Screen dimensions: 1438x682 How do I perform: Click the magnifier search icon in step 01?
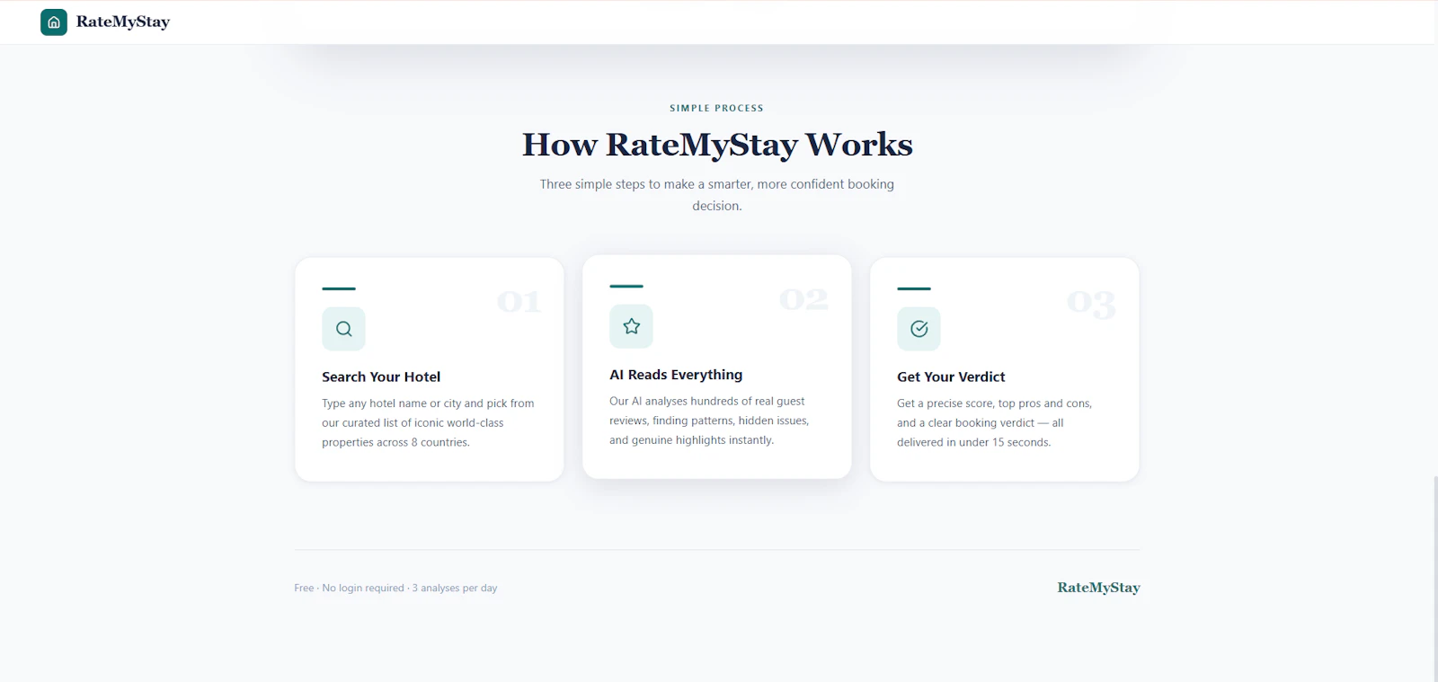(343, 329)
